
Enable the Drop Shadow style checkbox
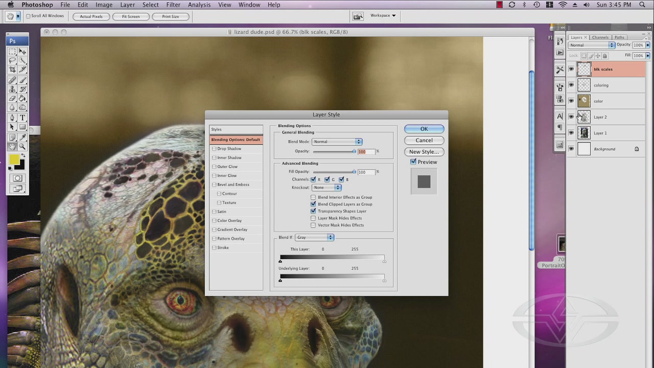[214, 149]
